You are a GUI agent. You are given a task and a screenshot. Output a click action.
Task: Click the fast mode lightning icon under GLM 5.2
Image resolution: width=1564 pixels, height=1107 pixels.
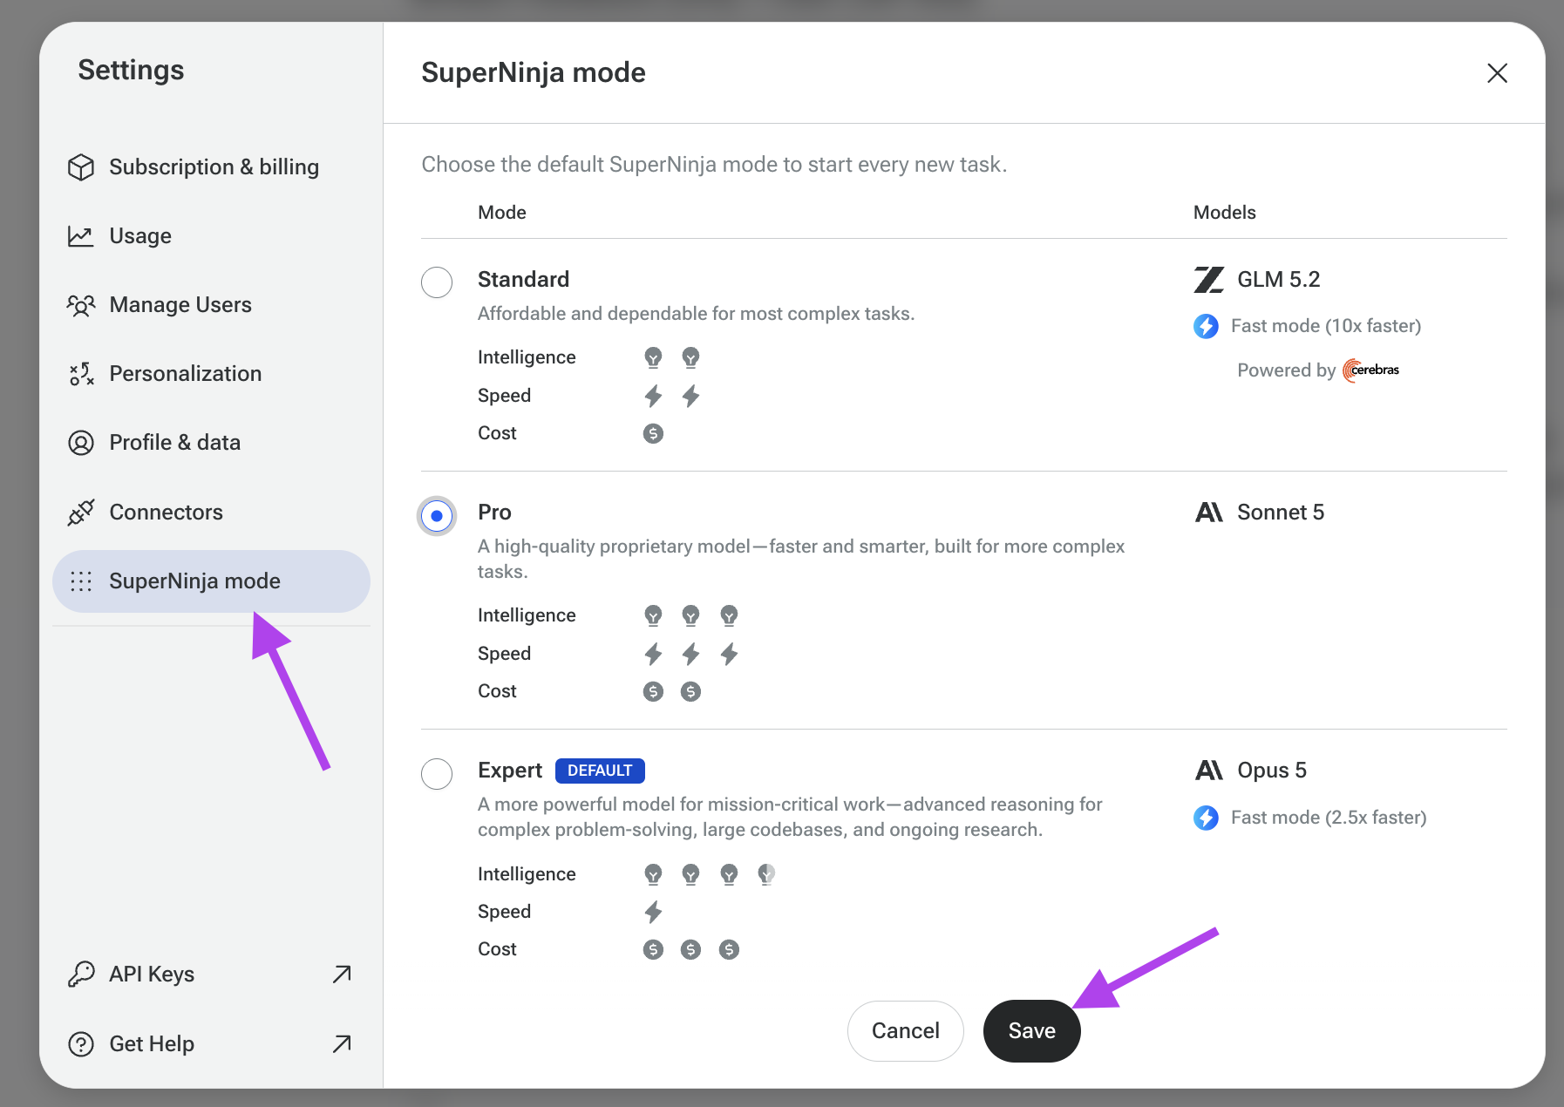click(1207, 326)
